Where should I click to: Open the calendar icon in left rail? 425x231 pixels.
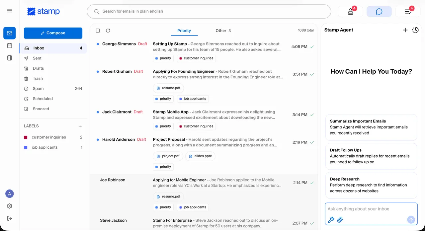point(9,45)
